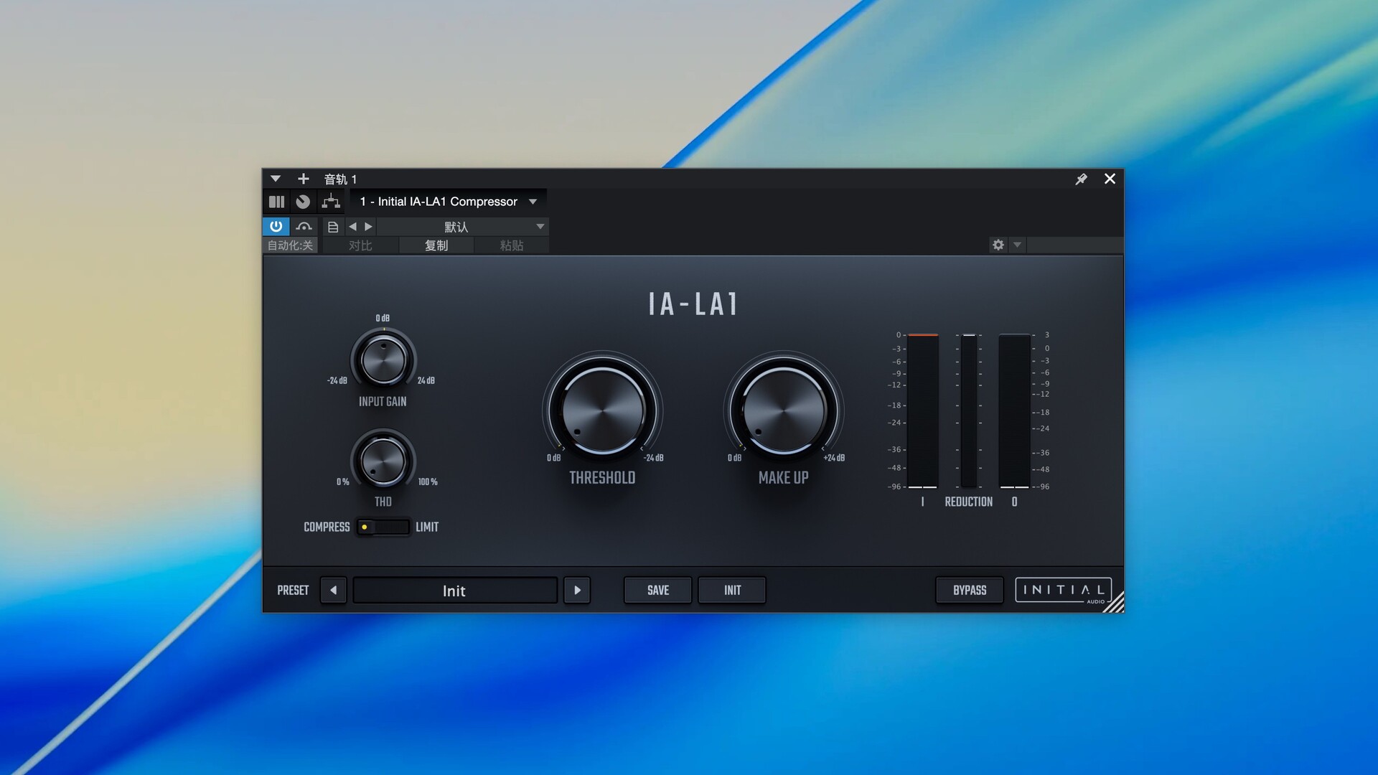Click the COMPRESS label
This screenshot has width=1378, height=775.
click(327, 527)
